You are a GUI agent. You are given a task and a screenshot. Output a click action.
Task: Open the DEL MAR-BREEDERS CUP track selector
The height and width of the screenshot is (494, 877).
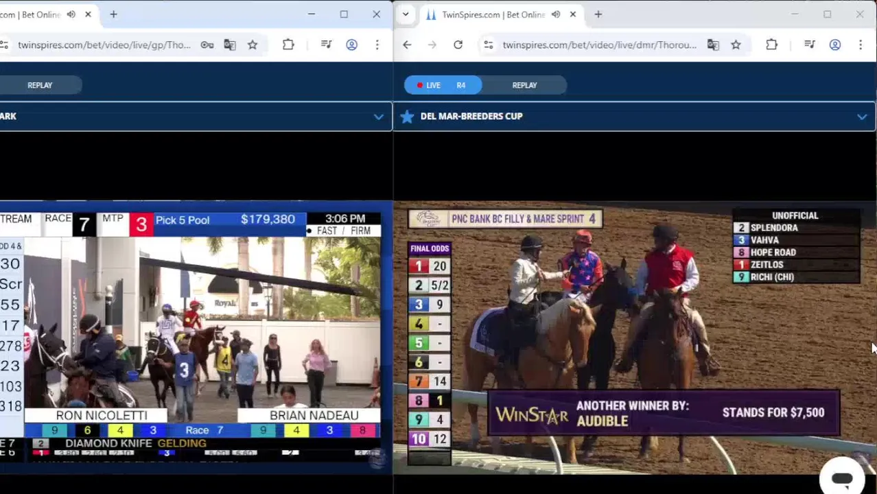click(634, 117)
